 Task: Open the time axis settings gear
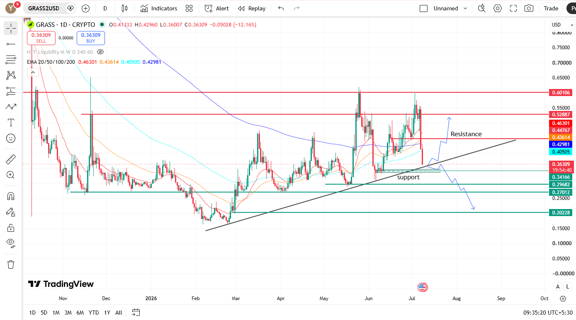pyautogui.click(x=563, y=298)
